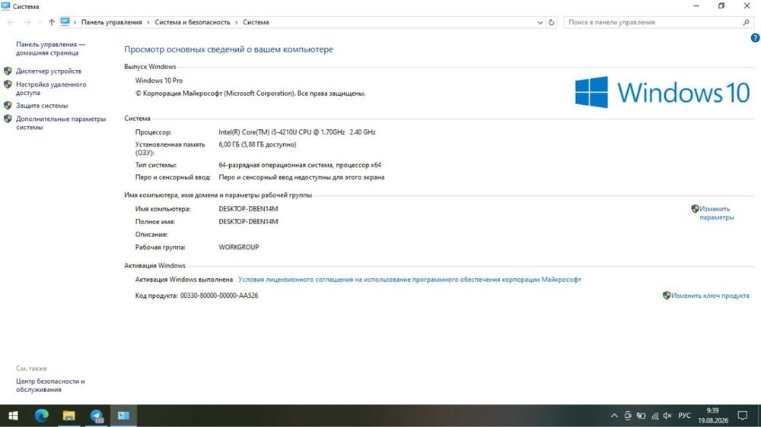Click Изменить параметры link

(716, 214)
